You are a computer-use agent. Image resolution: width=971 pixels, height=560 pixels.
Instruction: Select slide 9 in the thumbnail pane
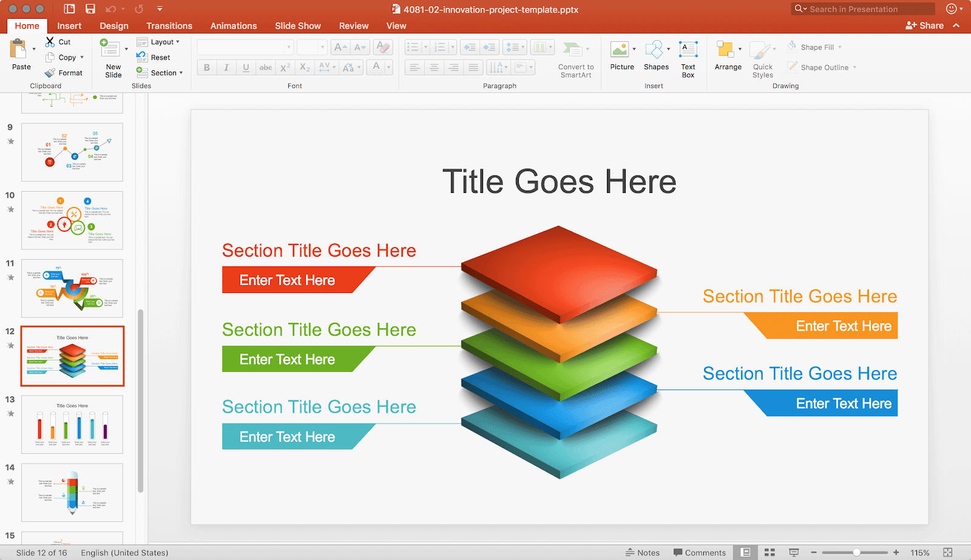pyautogui.click(x=72, y=152)
